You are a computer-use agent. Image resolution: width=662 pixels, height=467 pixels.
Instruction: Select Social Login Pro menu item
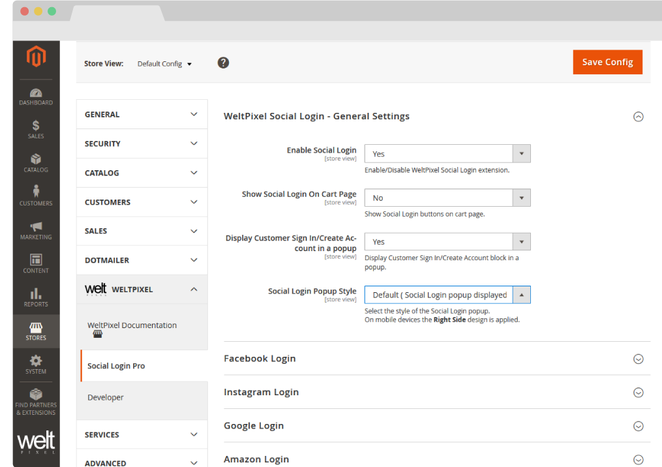(x=116, y=366)
